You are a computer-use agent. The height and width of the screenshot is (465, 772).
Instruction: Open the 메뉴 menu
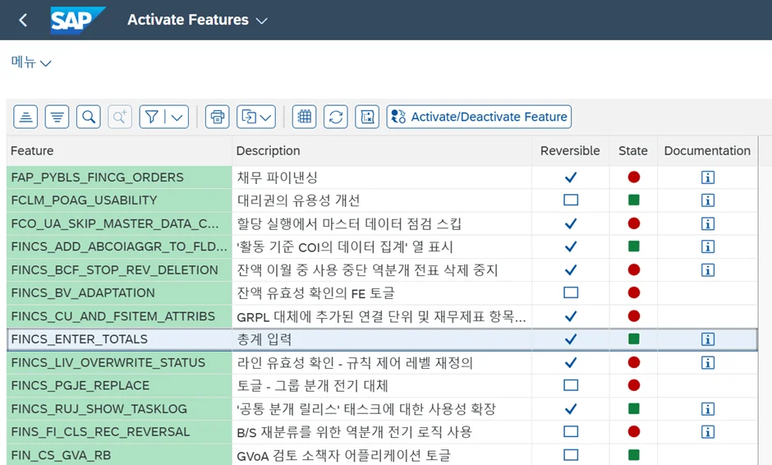click(x=31, y=62)
